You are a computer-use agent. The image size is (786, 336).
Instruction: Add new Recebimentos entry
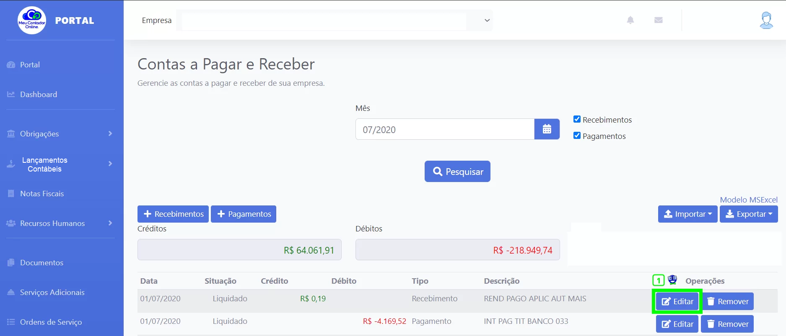pos(173,214)
